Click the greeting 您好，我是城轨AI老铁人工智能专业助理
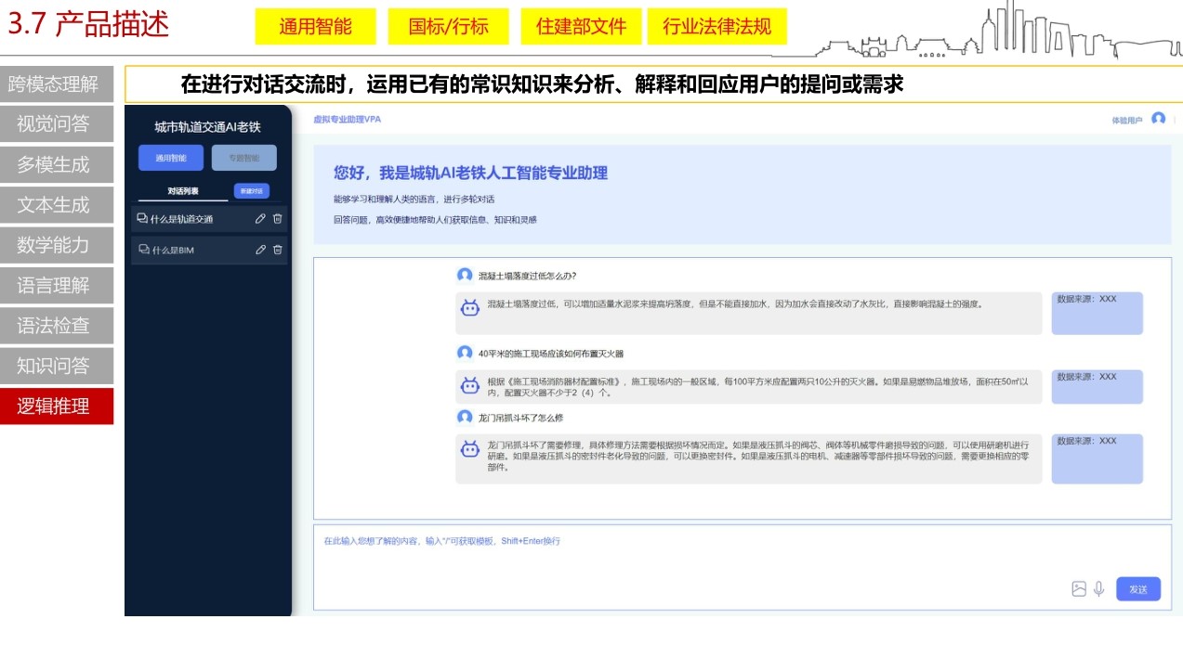 point(470,173)
